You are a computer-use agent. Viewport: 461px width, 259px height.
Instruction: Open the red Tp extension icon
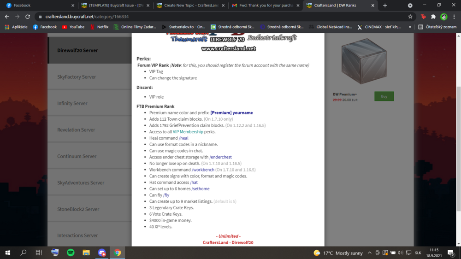(423, 17)
